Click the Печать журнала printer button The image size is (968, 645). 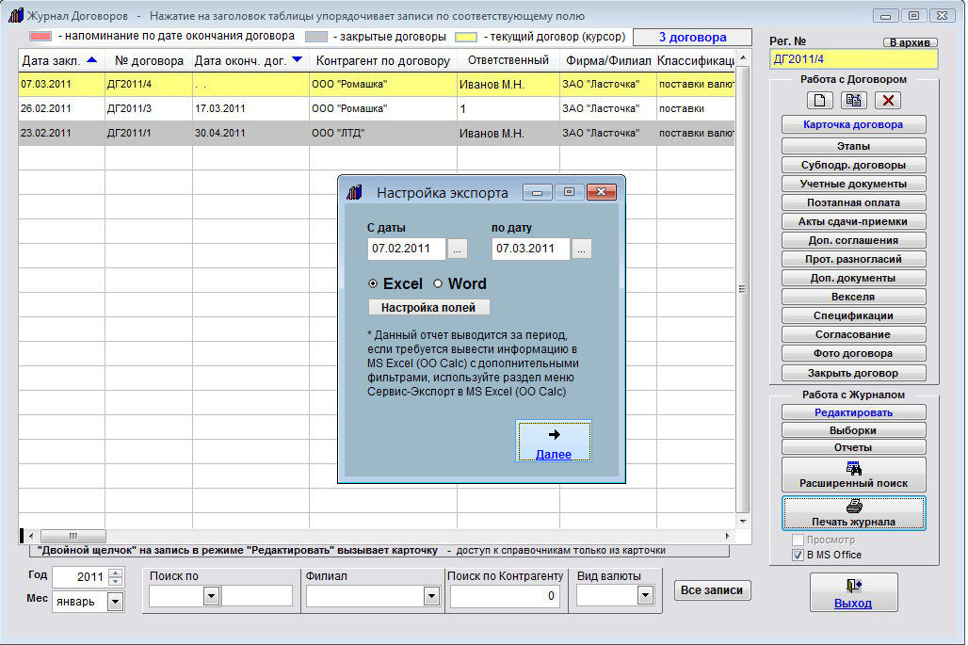853,513
